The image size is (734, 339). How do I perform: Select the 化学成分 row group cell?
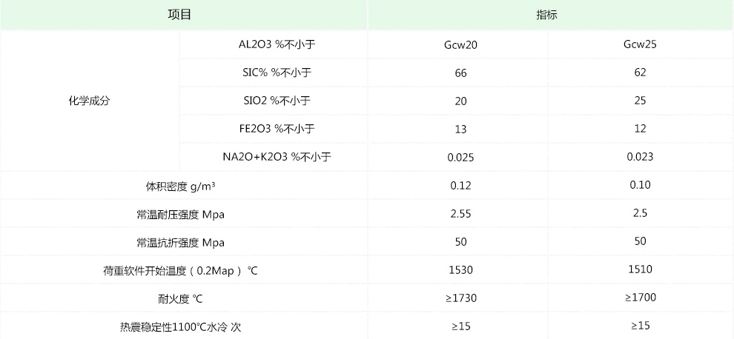tap(89, 101)
